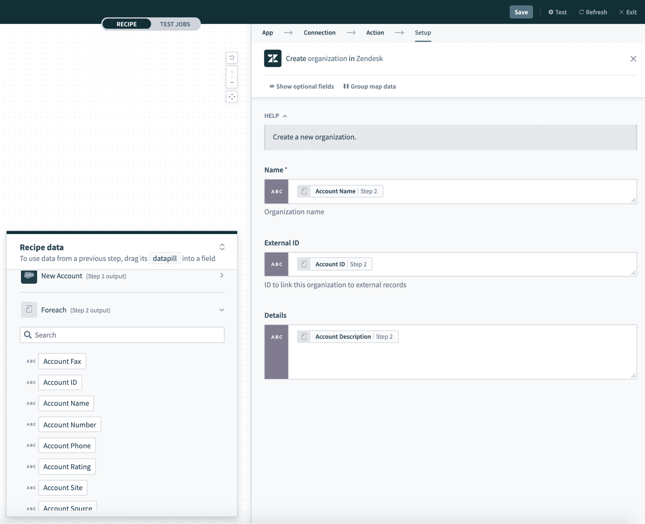Image resolution: width=645 pixels, height=524 pixels.
Task: Click the Account Phone datapill item
Action: coord(66,445)
